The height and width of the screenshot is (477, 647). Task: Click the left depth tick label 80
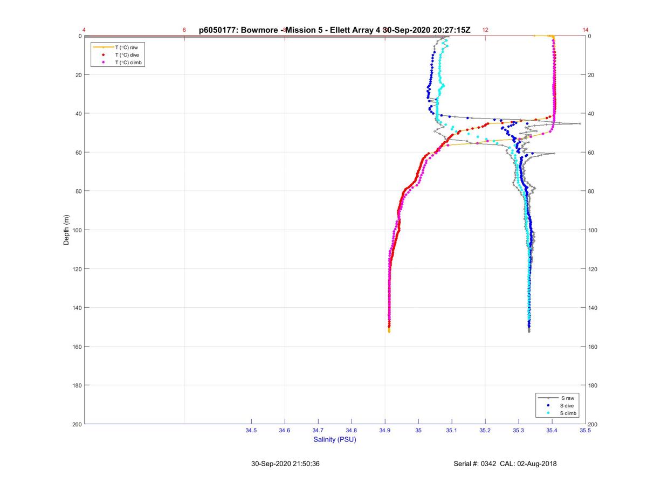tap(78, 191)
